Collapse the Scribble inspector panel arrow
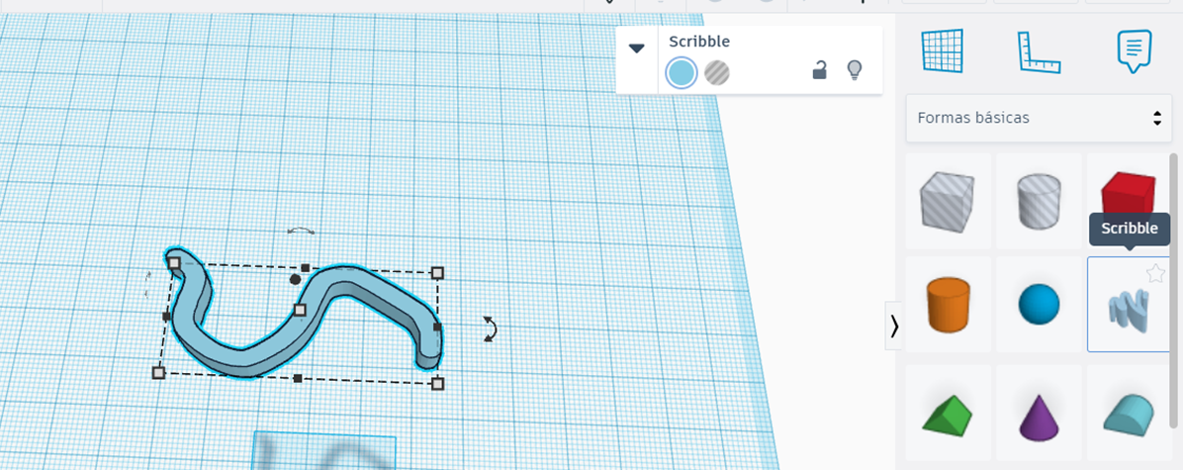This screenshot has height=470, width=1183. 637,48
